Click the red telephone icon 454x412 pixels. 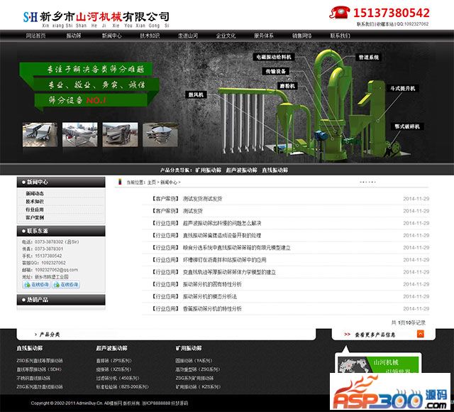[x=340, y=13]
